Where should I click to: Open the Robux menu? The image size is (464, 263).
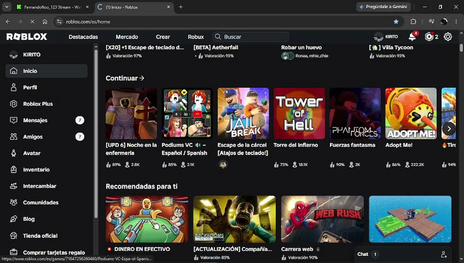[196, 37]
